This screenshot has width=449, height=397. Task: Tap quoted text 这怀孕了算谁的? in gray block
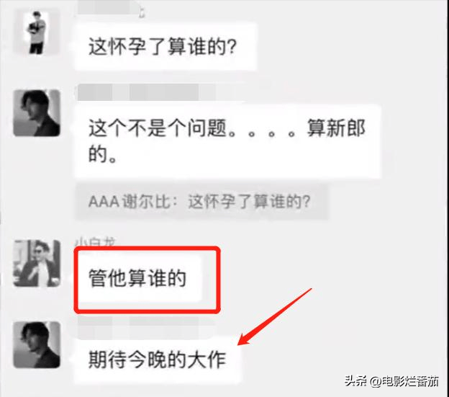[x=249, y=202]
